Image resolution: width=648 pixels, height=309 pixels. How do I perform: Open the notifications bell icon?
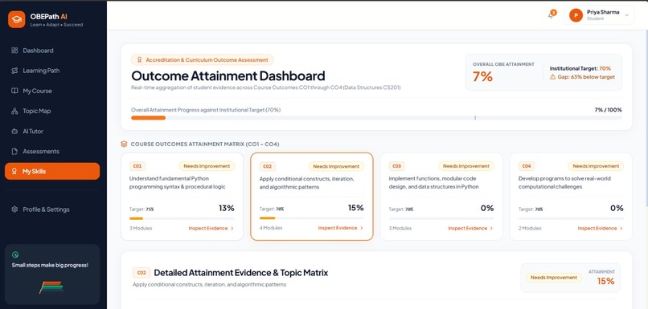point(551,16)
